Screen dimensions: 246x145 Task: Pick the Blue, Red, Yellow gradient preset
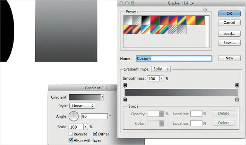tap(173, 20)
